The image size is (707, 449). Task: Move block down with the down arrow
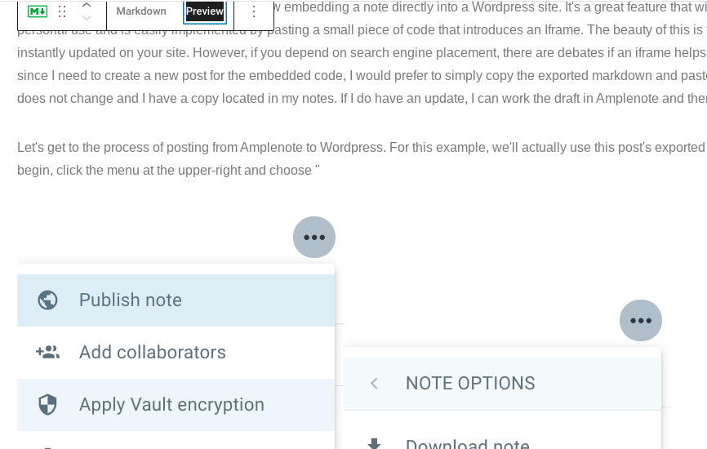click(87, 18)
